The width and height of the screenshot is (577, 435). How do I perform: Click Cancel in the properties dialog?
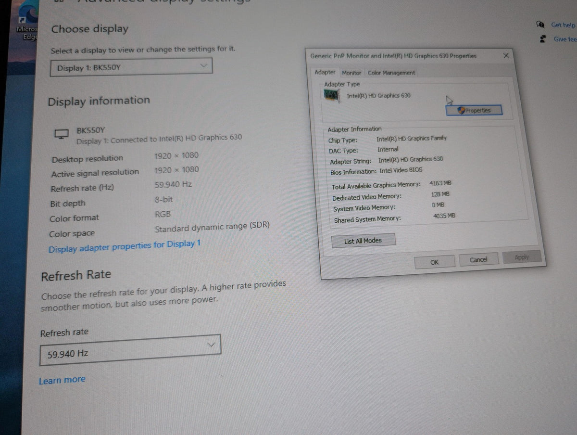click(x=478, y=259)
